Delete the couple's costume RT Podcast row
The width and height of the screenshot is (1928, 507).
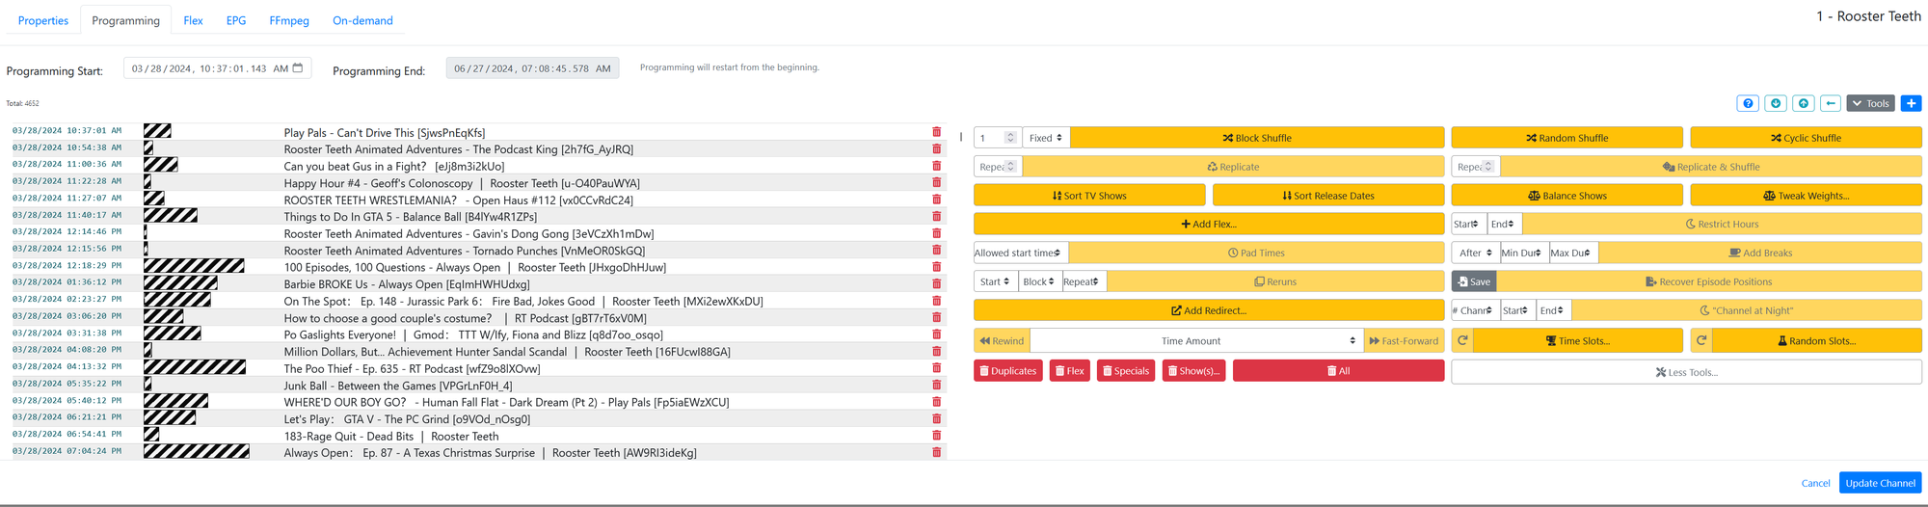(x=936, y=318)
